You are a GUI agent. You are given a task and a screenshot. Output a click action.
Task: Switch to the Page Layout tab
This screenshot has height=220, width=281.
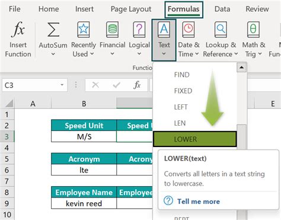[131, 9]
